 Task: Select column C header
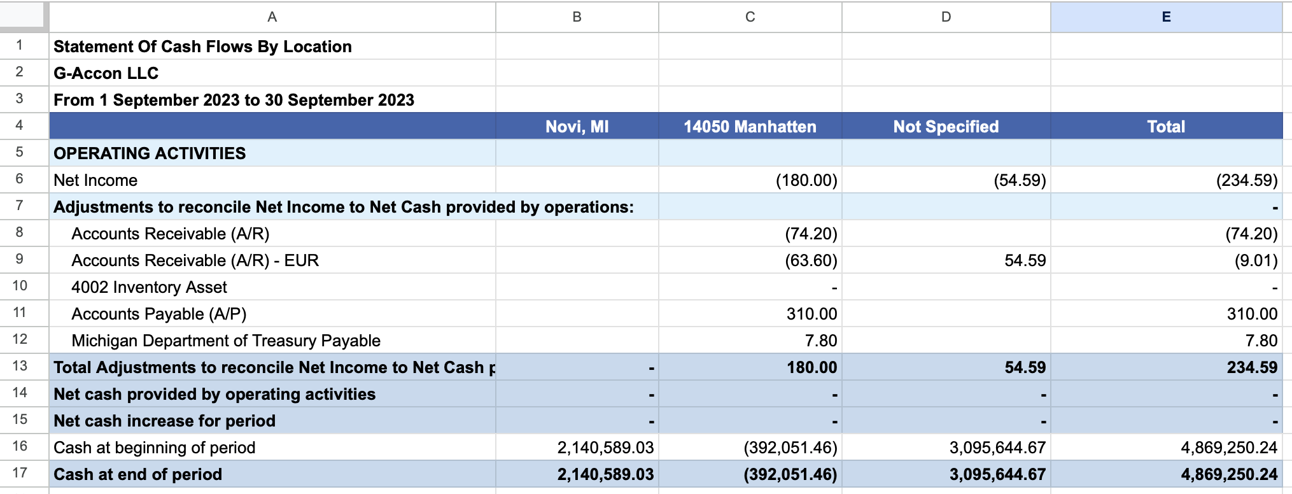tap(750, 17)
